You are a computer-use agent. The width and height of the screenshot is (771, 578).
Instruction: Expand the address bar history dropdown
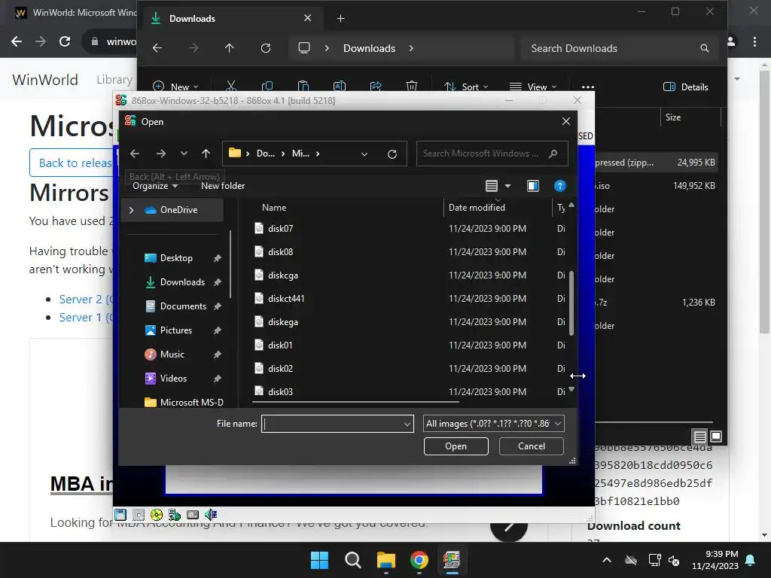coord(364,154)
